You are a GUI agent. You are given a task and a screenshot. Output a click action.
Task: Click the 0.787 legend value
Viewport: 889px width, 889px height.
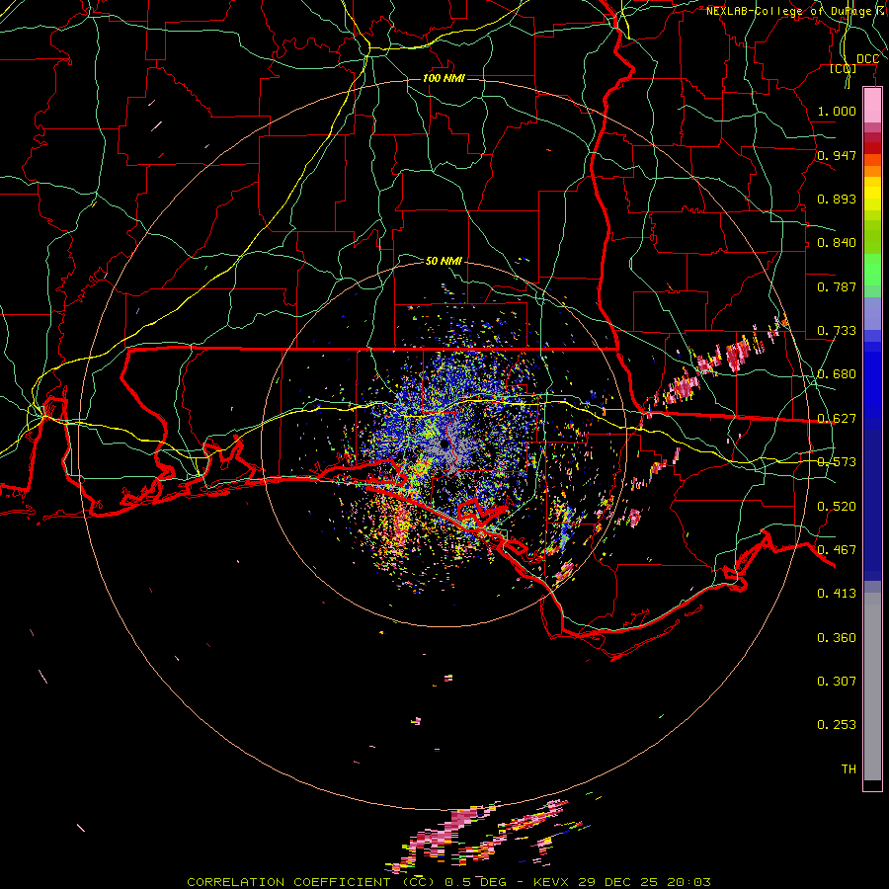837,286
